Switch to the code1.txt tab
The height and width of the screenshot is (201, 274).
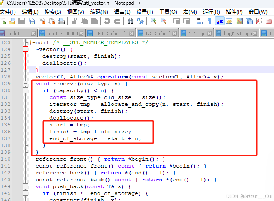pos(19,33)
